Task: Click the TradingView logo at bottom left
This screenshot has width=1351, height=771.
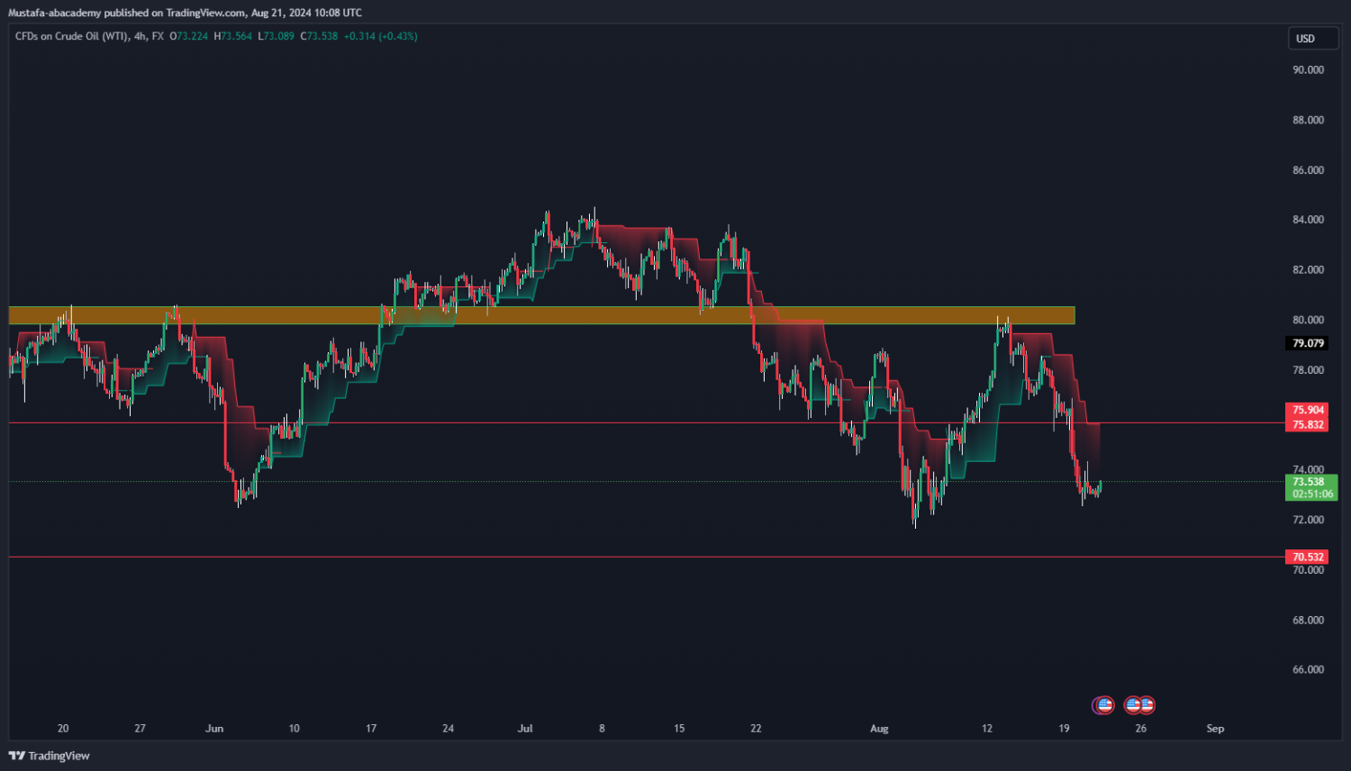Action: [x=50, y=756]
